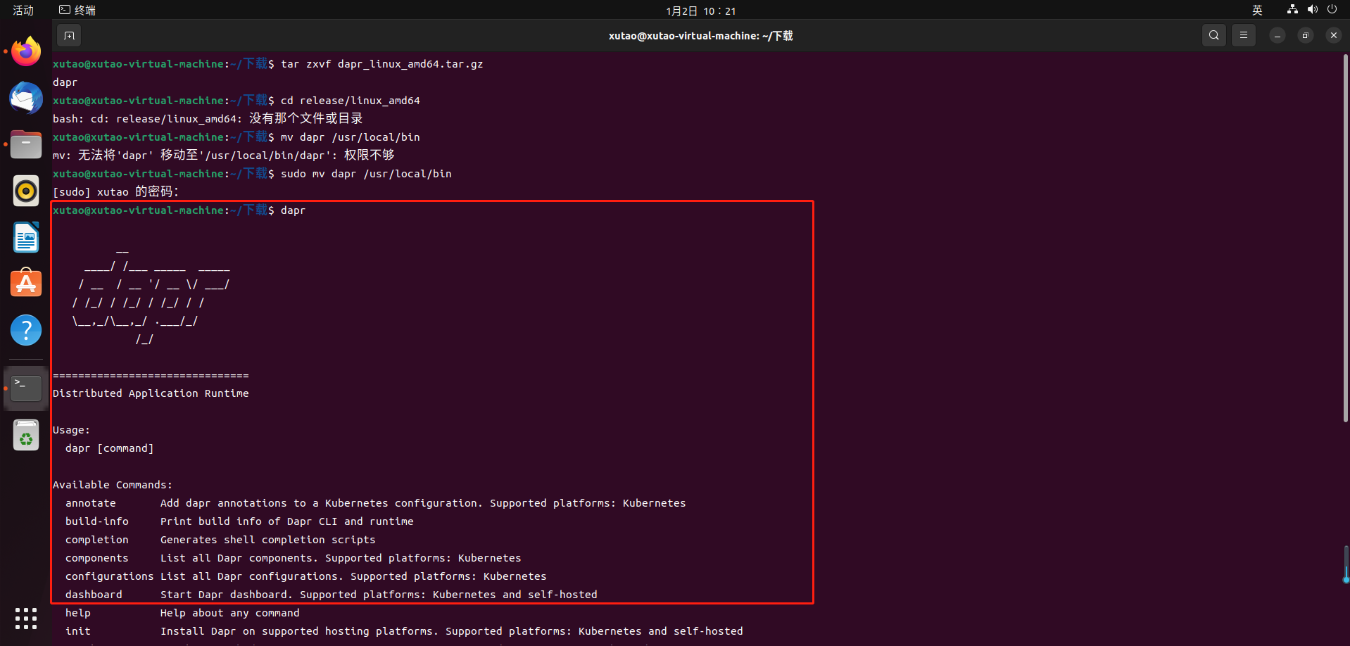Click the window title 'xutao@xutao-virtual-machine: ~/下载'
Image resolution: width=1350 pixels, height=646 pixels.
700,35
